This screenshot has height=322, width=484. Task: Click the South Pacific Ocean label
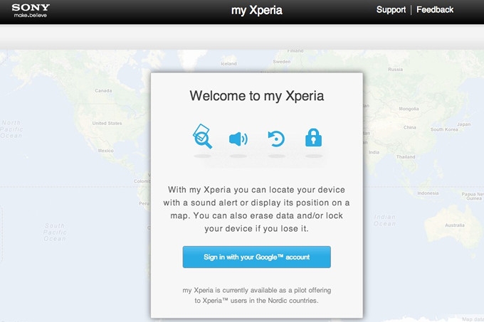pyautogui.click(x=55, y=232)
